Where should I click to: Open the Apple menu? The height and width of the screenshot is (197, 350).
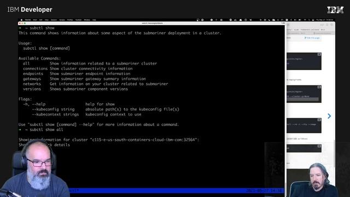click(22, 20)
